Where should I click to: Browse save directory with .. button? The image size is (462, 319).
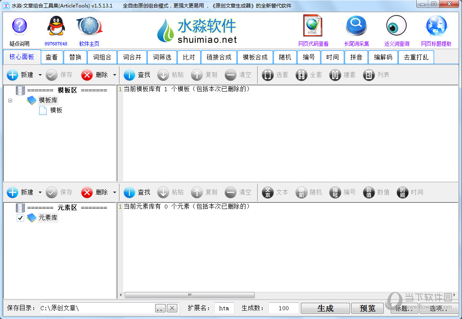pyautogui.click(x=160, y=309)
